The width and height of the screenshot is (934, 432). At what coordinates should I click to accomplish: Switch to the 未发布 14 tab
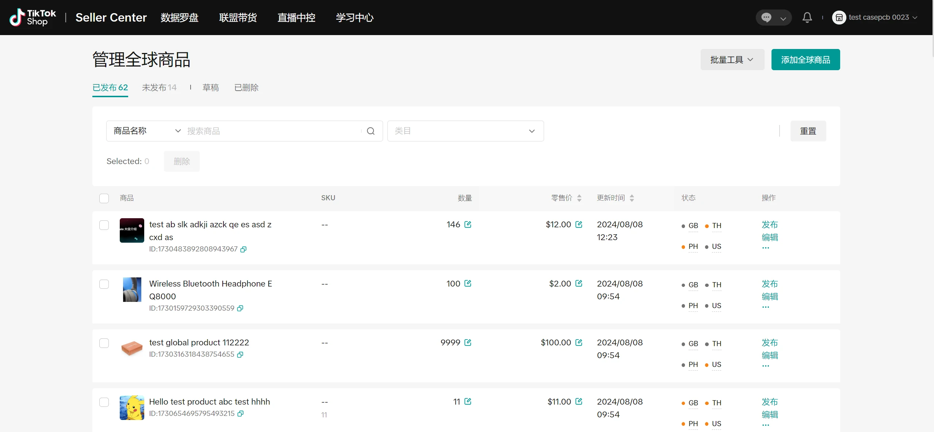(x=159, y=88)
